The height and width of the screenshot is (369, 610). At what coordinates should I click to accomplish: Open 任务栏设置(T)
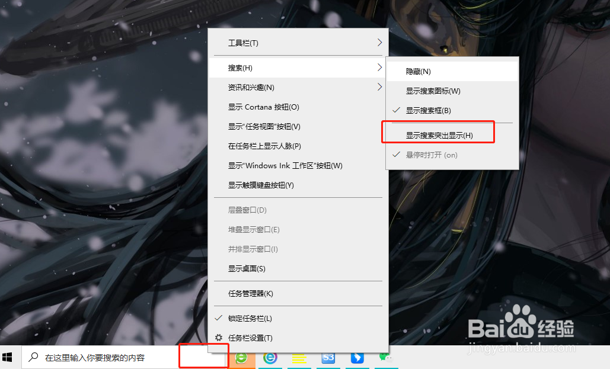[x=298, y=338]
